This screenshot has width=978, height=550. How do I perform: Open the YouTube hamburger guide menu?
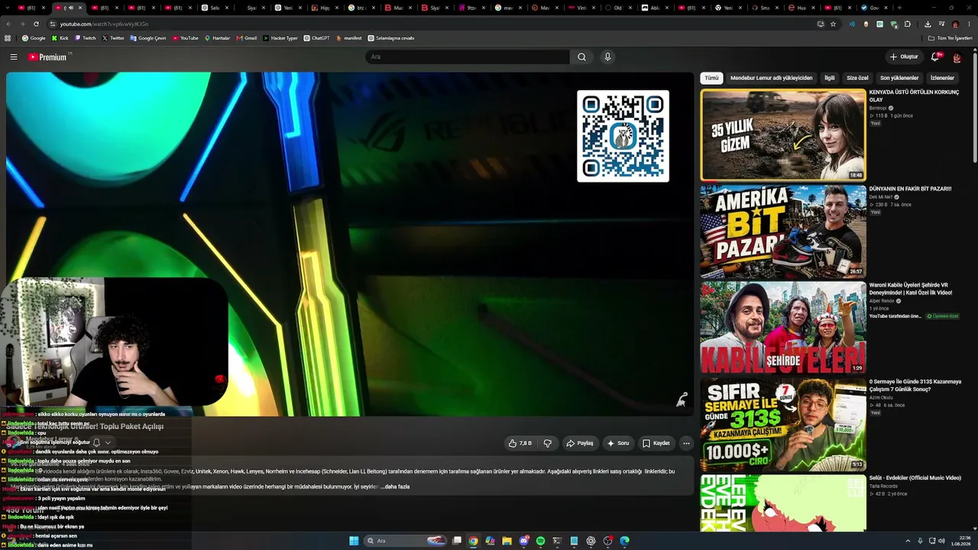[14, 57]
